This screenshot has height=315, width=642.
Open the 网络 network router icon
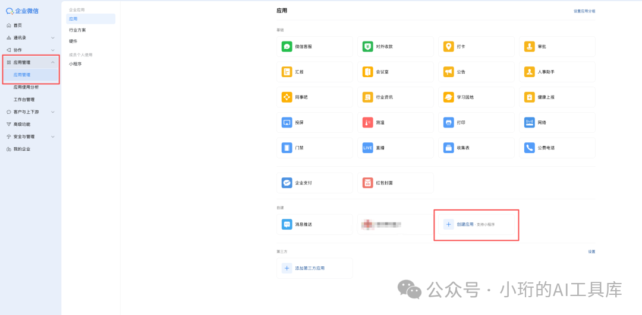[530, 123]
